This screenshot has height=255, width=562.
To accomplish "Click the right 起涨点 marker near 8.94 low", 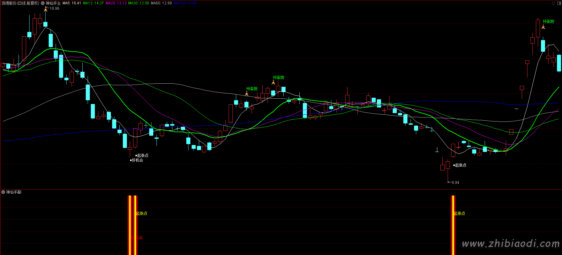I will (460, 165).
